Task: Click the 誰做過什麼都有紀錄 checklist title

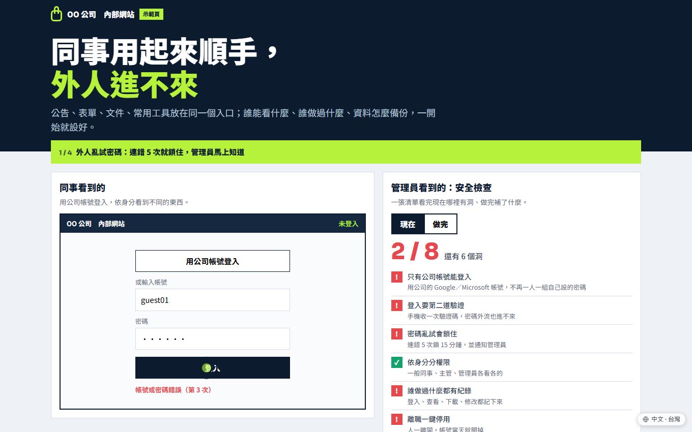Action: pos(440,391)
